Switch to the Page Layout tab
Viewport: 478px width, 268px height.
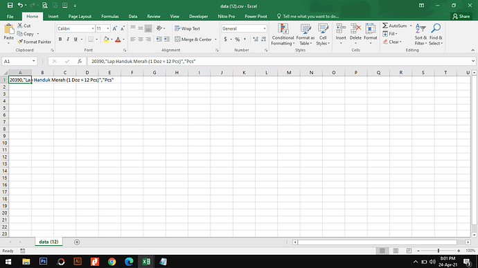tap(80, 17)
